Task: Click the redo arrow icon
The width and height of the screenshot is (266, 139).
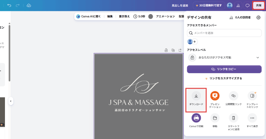Action: (18, 5)
